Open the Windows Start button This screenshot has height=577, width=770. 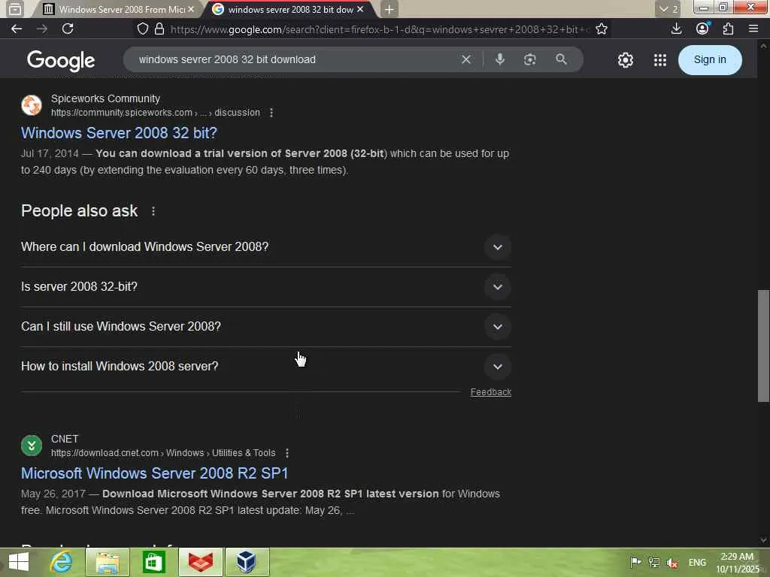tap(19, 562)
